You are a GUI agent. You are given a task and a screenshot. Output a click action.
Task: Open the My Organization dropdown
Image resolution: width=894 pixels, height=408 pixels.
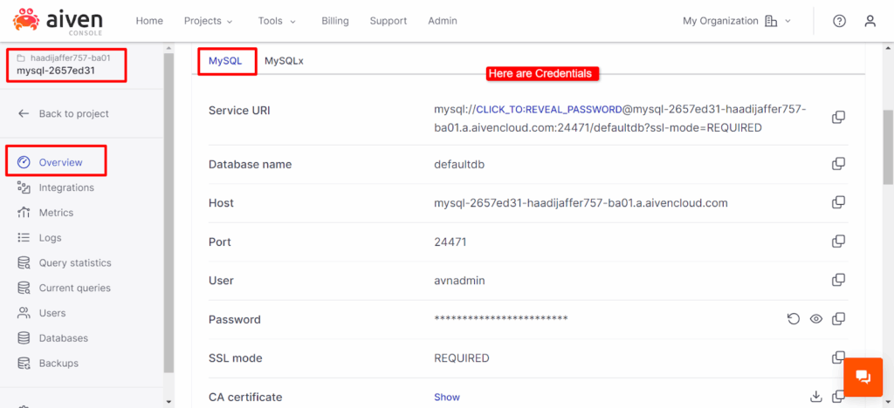[736, 21]
